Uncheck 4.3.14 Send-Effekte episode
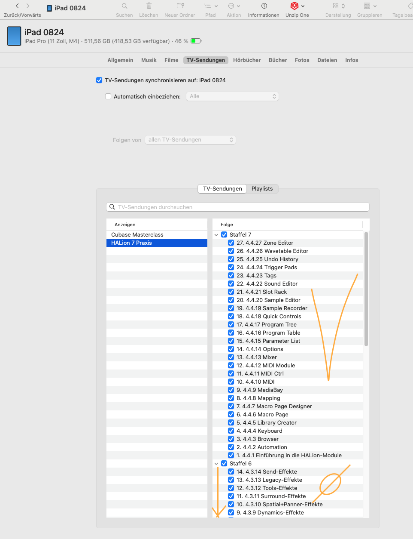Image resolution: width=413 pixels, height=539 pixels. tap(231, 471)
